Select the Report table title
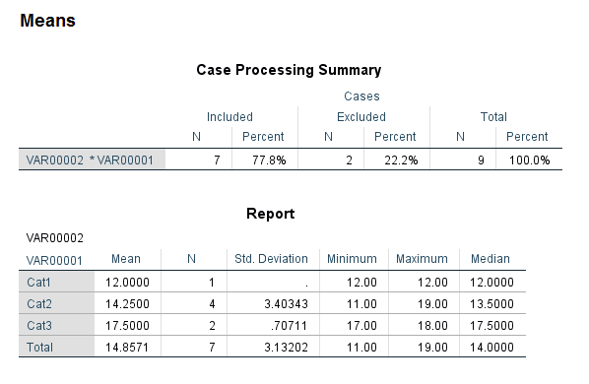The height and width of the screenshot is (384, 589). 271,214
